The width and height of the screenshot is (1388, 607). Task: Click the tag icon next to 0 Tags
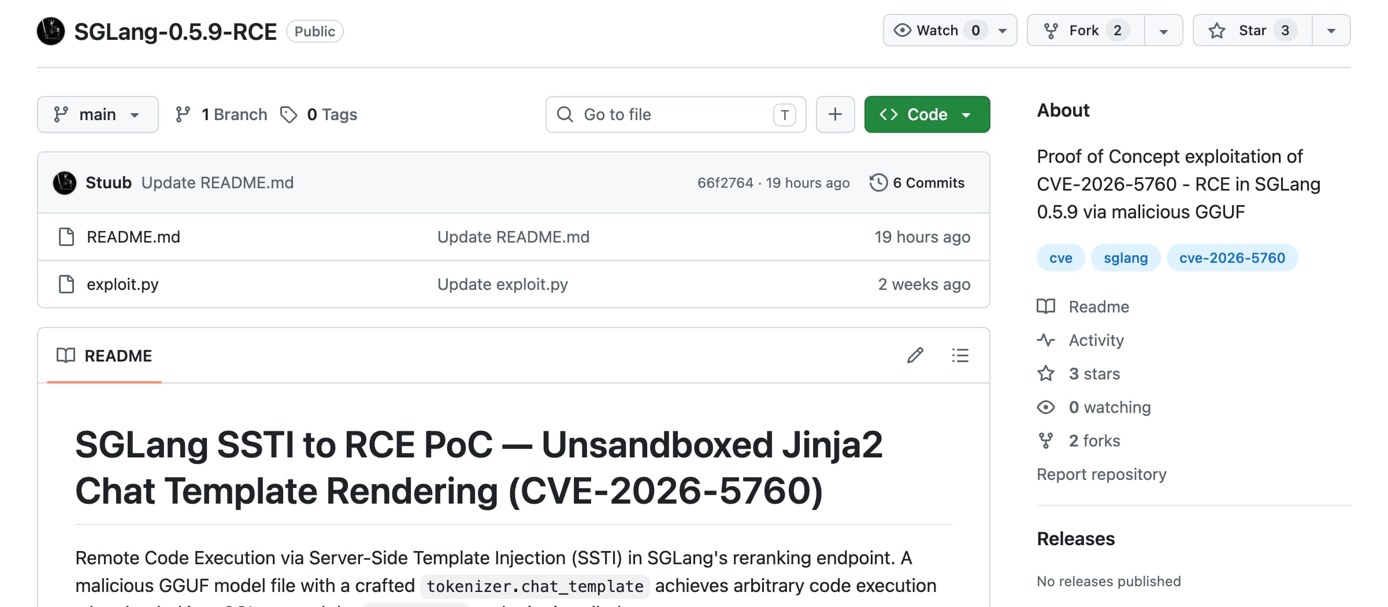coord(288,114)
